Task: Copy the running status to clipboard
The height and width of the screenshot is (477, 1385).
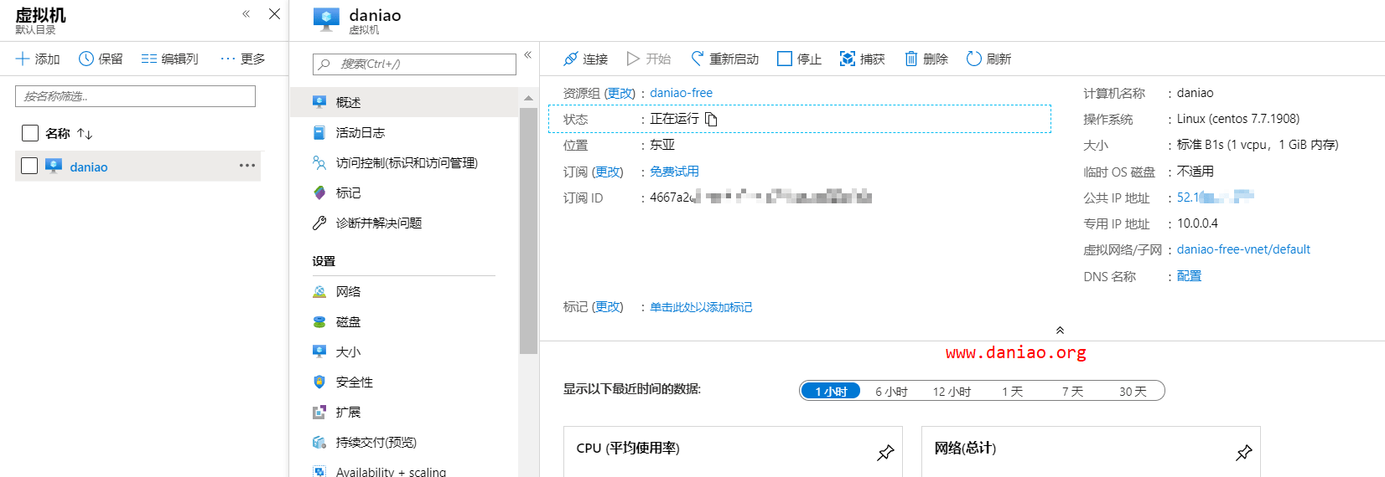Action: coord(711,119)
